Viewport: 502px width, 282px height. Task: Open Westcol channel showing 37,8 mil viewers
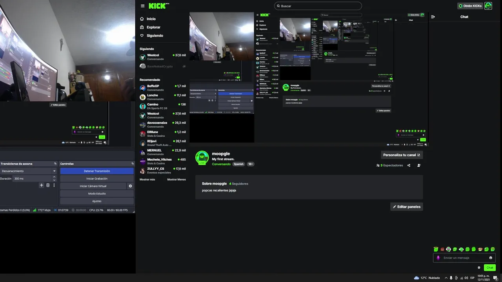pos(163,57)
